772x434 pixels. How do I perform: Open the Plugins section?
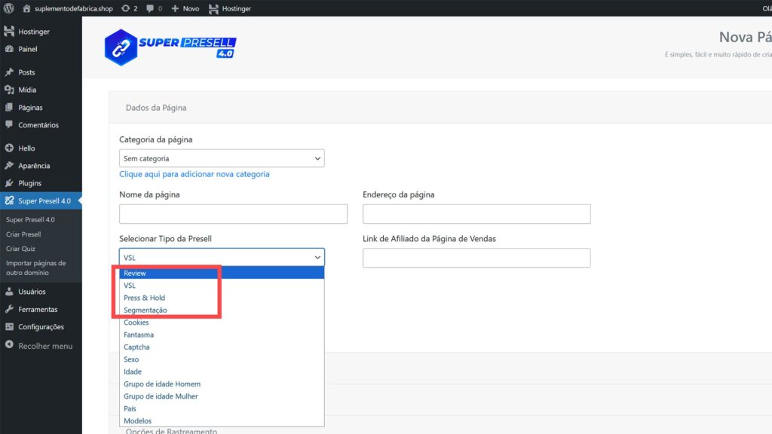point(29,182)
